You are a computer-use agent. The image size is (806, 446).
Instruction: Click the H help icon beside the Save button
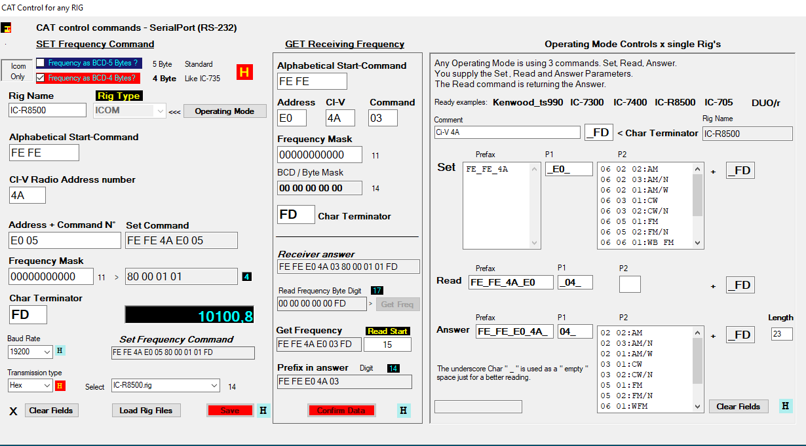pos(263,411)
